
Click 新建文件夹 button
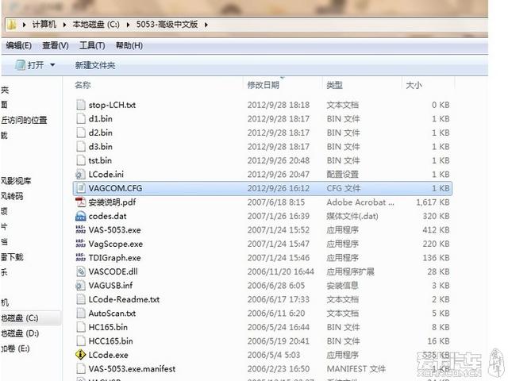95,65
